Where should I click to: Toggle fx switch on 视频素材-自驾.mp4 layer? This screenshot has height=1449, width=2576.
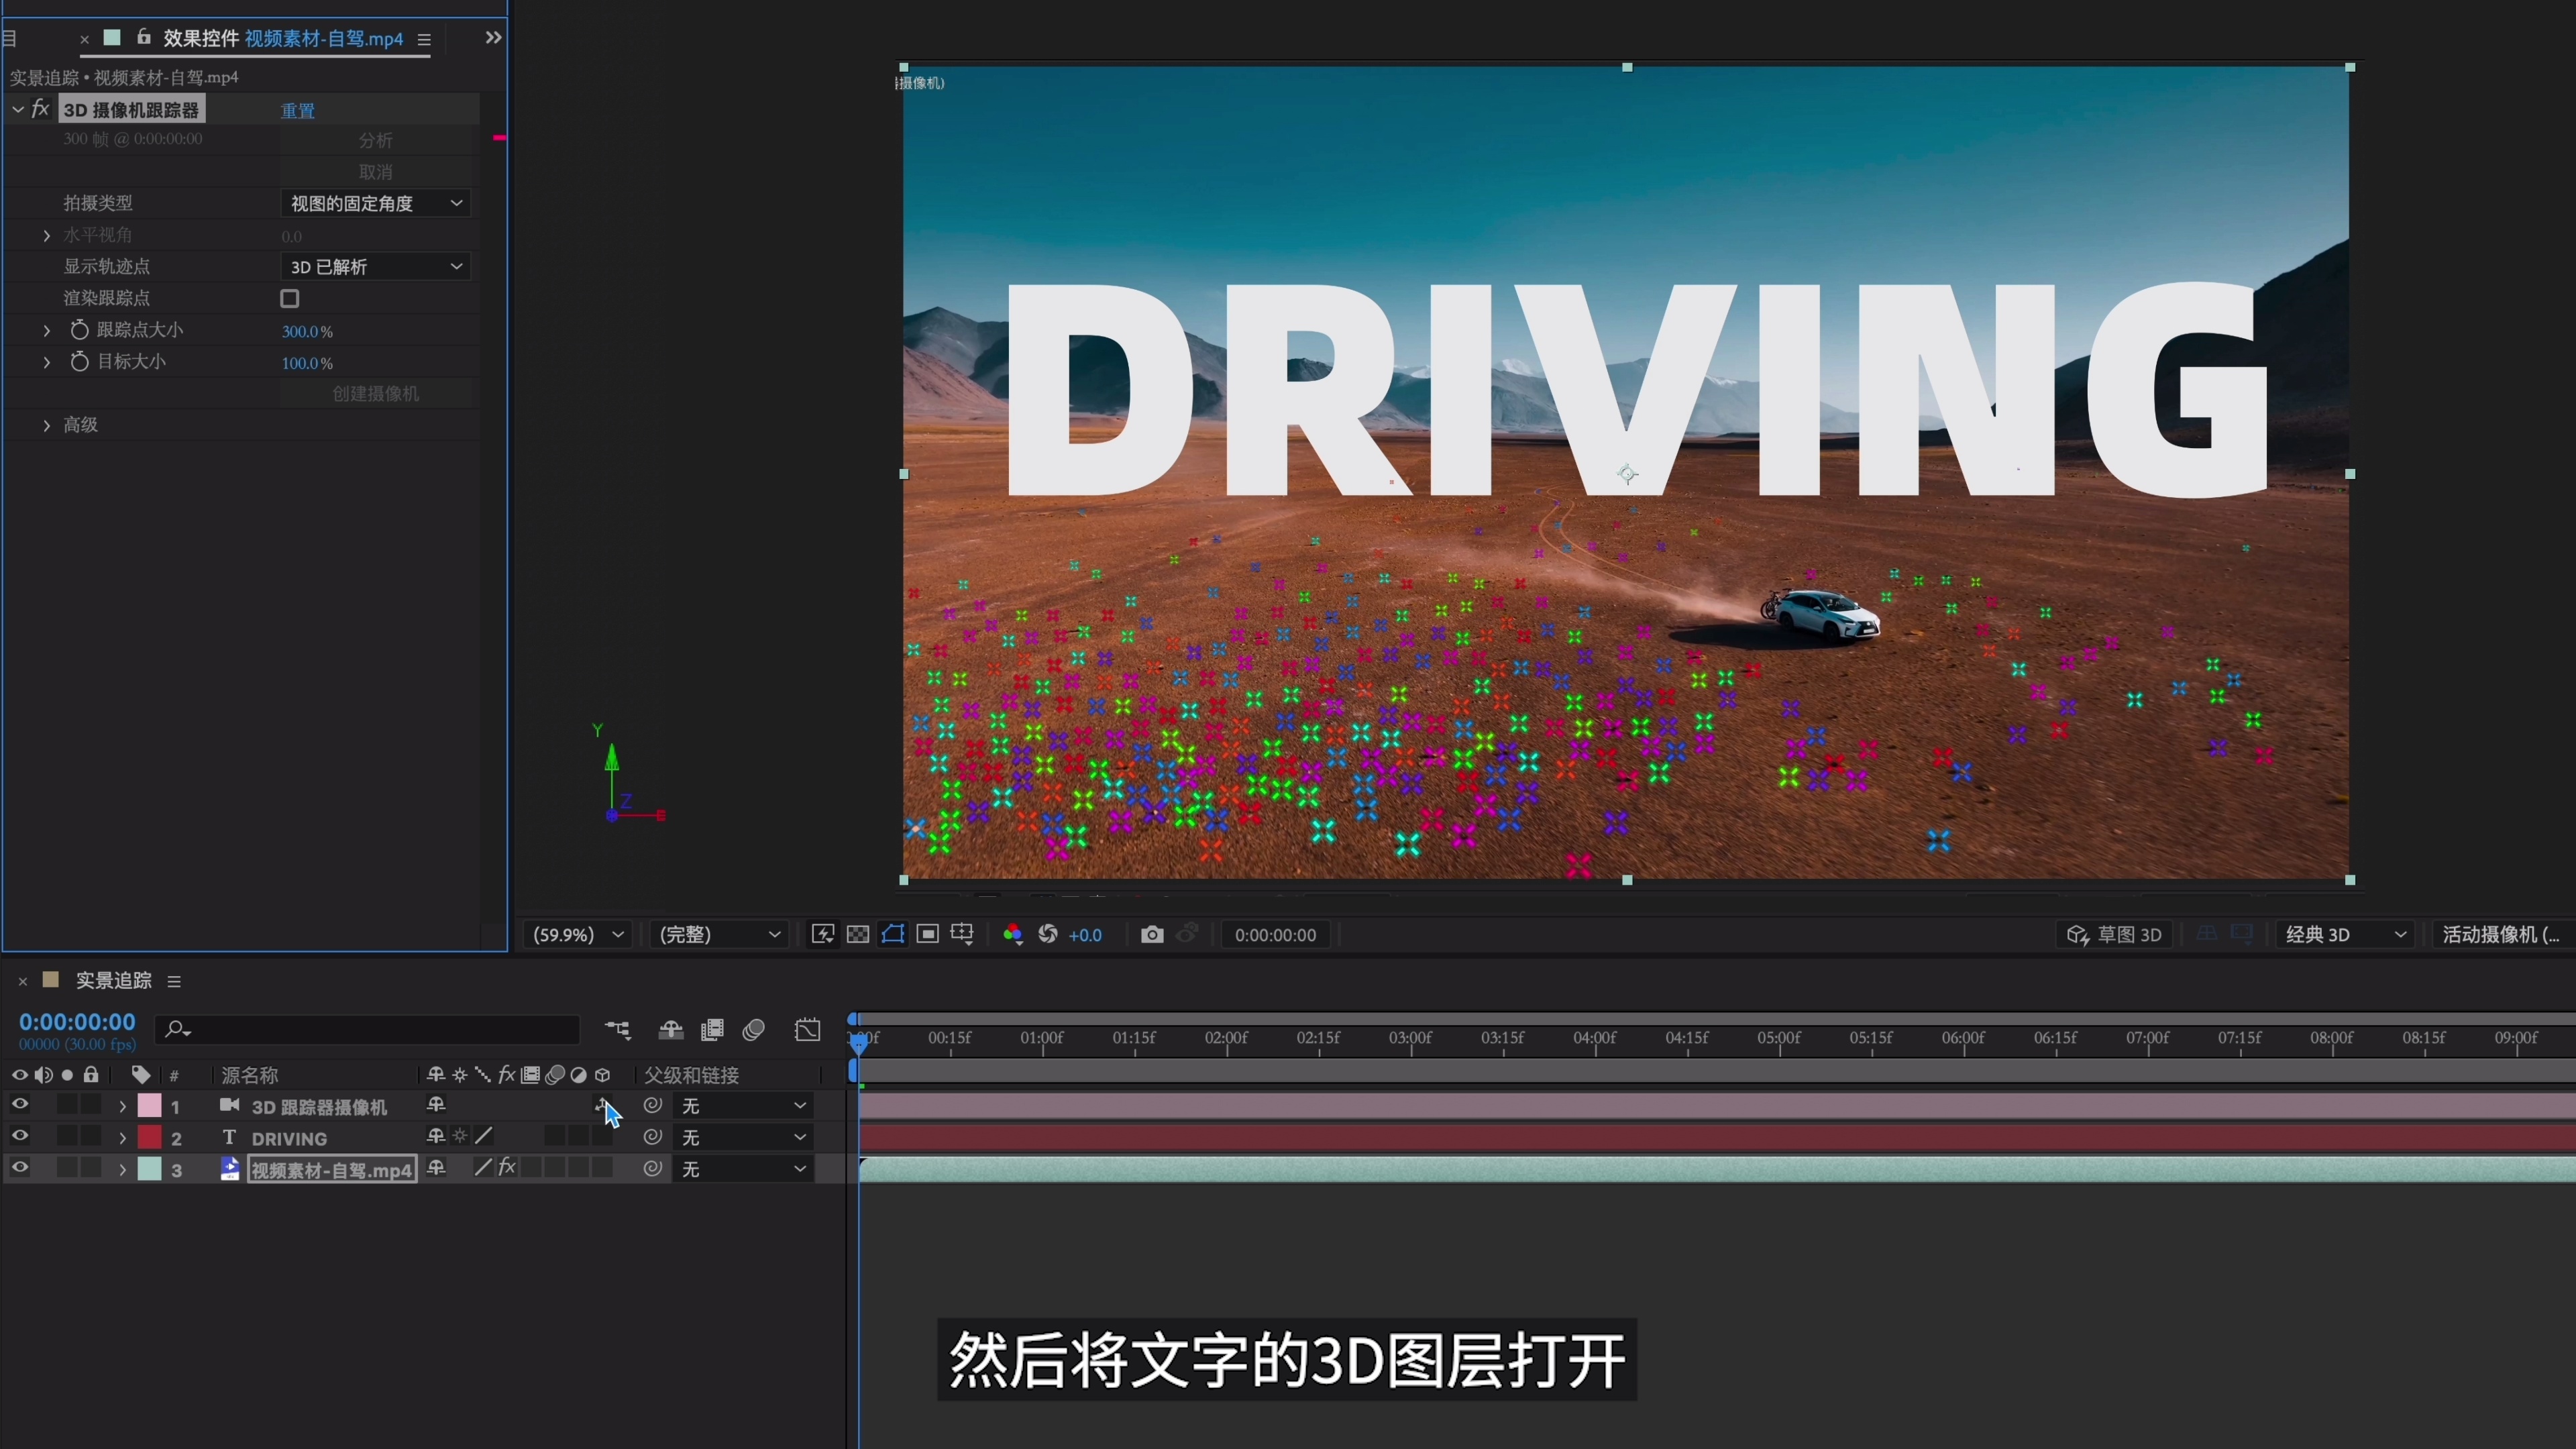point(507,1167)
